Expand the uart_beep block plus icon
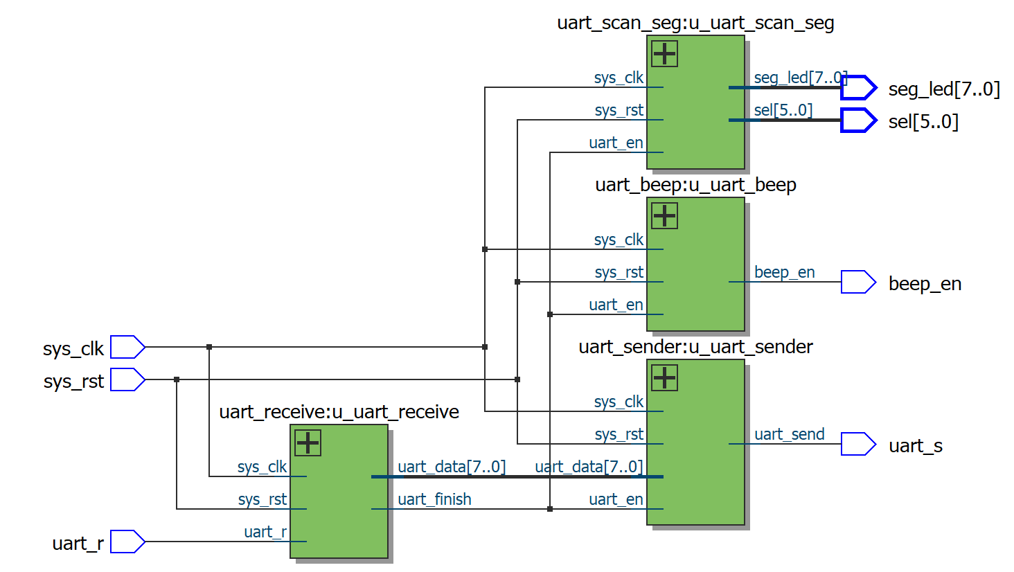 [x=664, y=216]
